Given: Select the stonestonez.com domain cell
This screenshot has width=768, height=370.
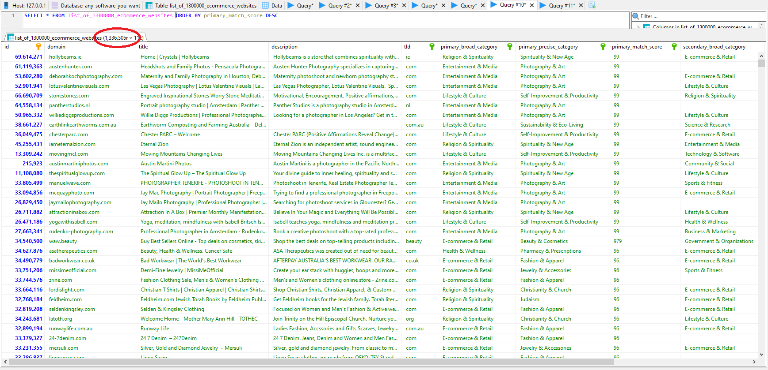Looking at the screenshot, I should tap(90, 96).
